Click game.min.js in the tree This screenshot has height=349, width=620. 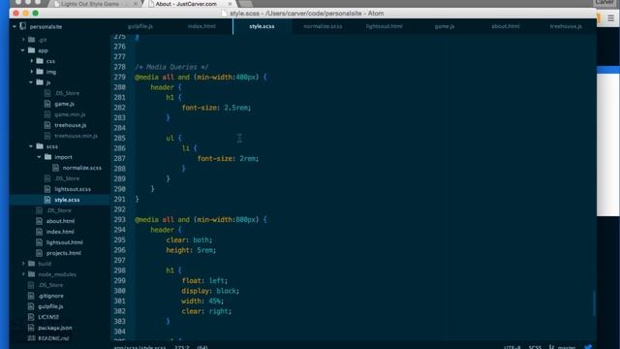click(x=70, y=114)
